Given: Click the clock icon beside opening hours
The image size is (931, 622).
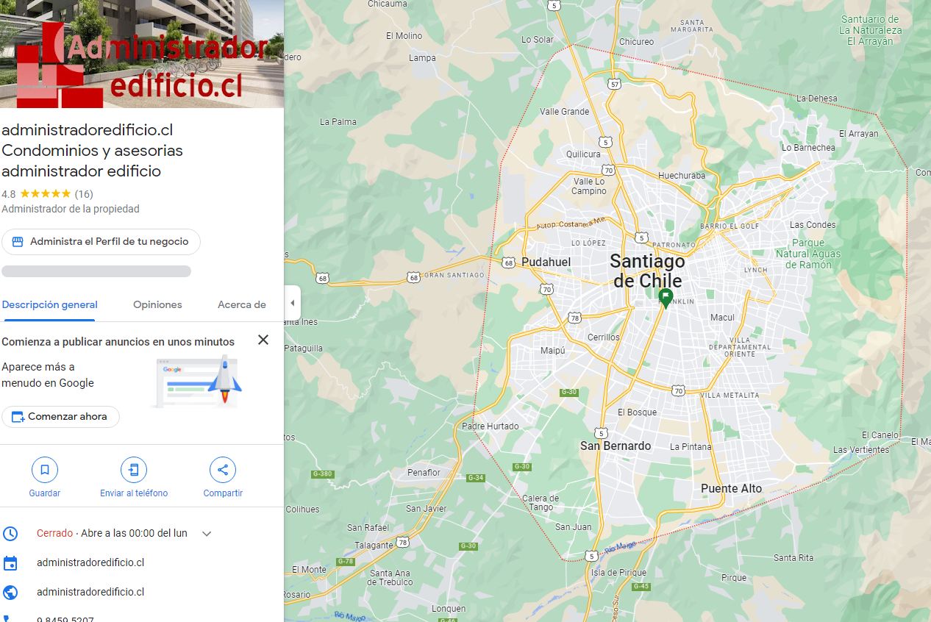Looking at the screenshot, I should [10, 533].
